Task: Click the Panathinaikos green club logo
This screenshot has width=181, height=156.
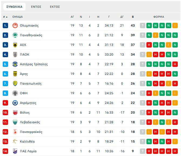Action: pyautogui.click(x=15, y=35)
